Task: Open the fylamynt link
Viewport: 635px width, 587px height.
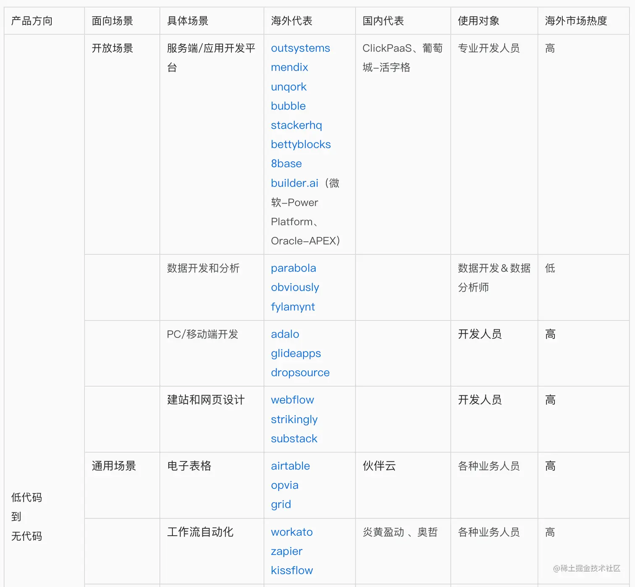Action: 293,307
